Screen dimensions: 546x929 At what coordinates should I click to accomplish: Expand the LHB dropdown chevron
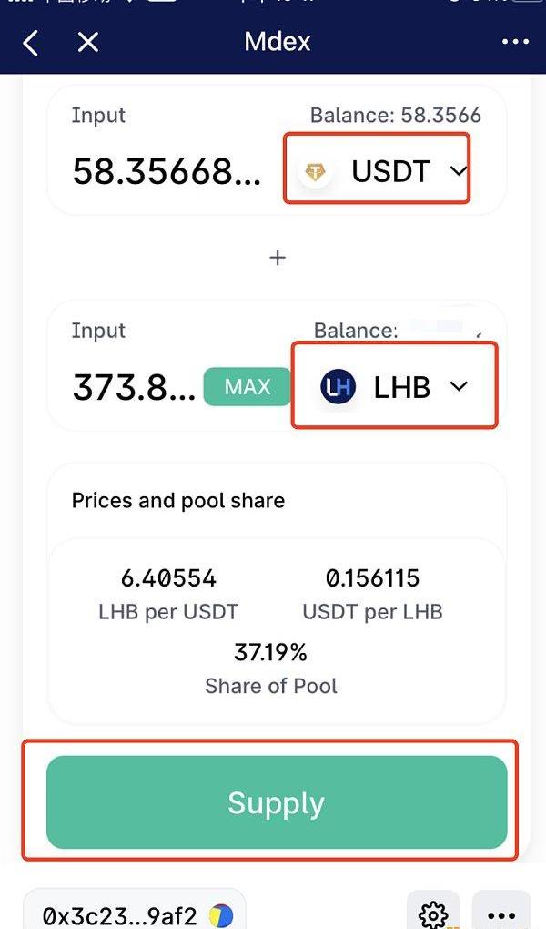coord(459,387)
